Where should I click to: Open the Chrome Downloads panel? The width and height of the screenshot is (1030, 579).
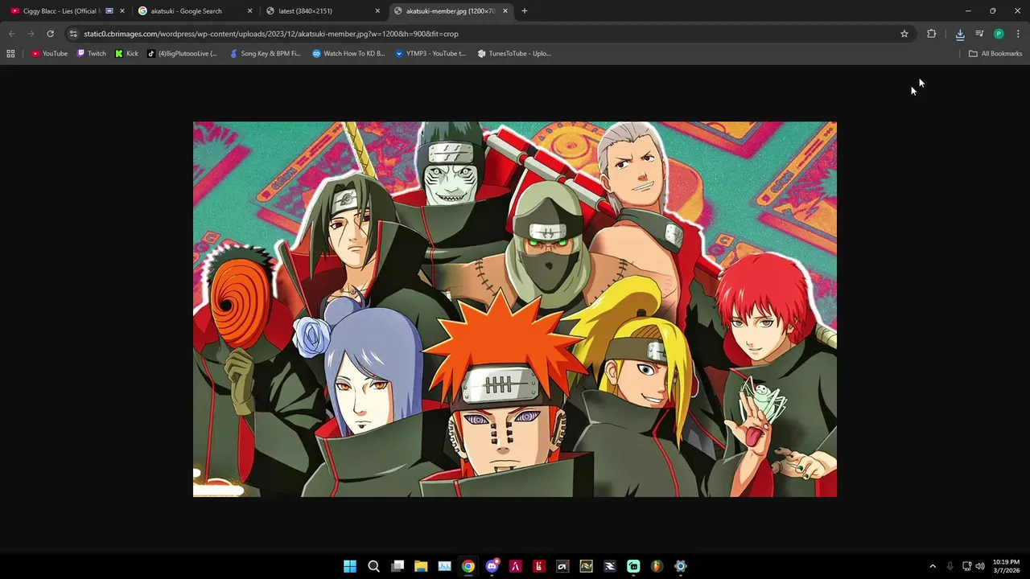point(960,34)
